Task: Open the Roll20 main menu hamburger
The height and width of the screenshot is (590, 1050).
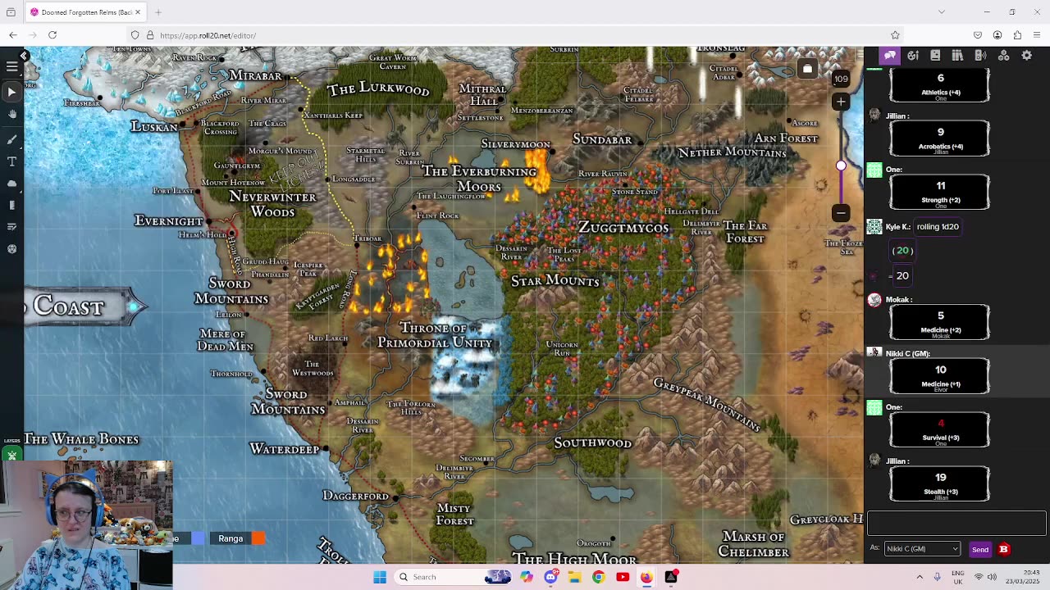Action: (11, 66)
